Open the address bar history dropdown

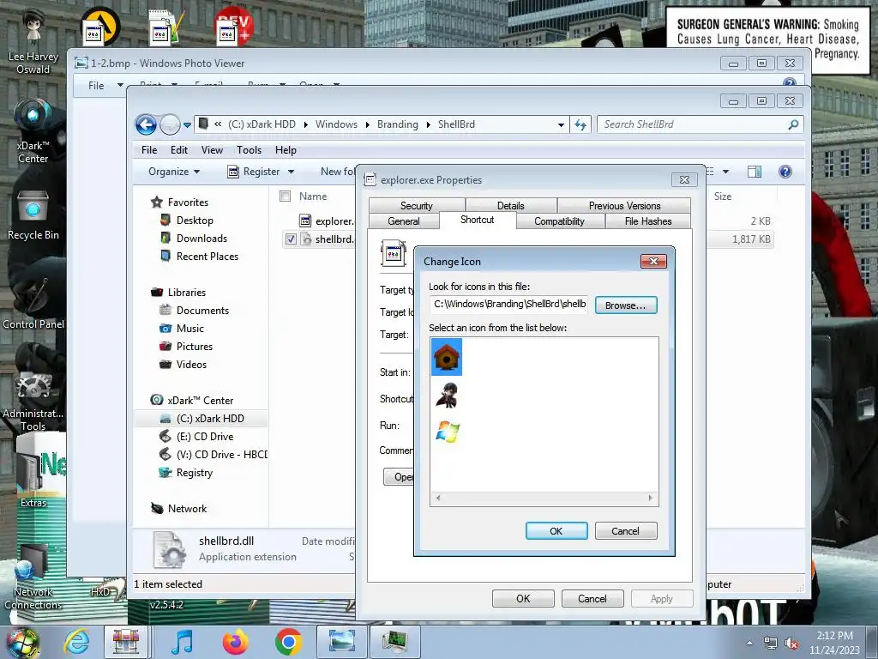click(561, 125)
